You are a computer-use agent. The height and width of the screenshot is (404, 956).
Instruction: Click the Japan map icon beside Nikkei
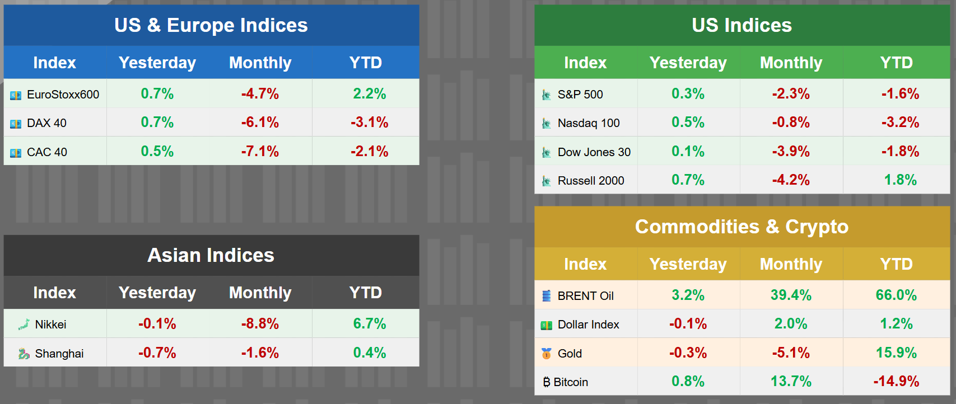[24, 325]
